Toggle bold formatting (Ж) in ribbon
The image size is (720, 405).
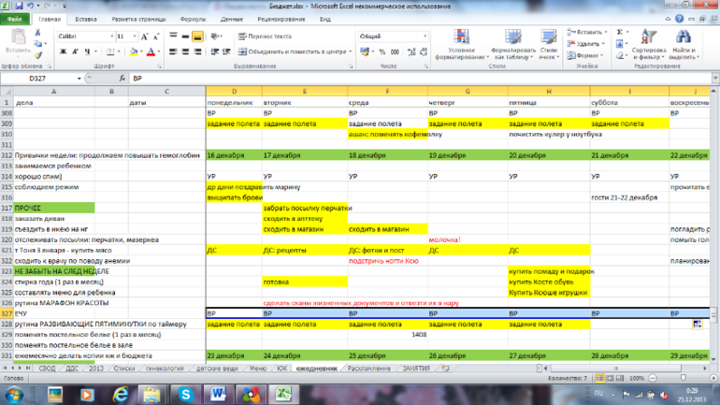[63, 52]
